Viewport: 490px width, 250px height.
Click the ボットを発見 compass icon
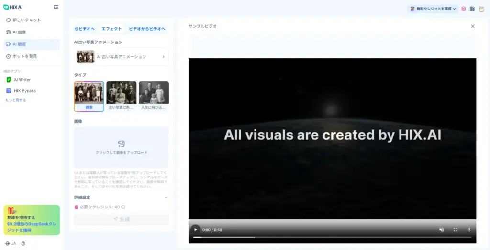click(x=9, y=56)
